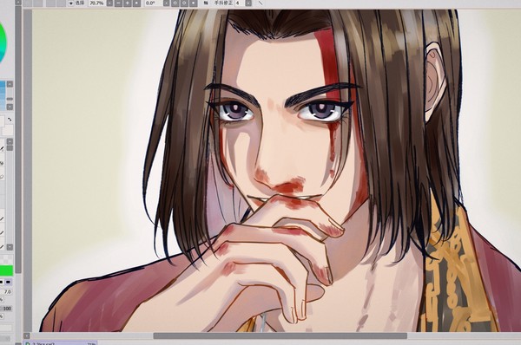The height and width of the screenshot is (345, 521).
Task: Rotate the canvas counterclockwise
Action: [175, 3]
